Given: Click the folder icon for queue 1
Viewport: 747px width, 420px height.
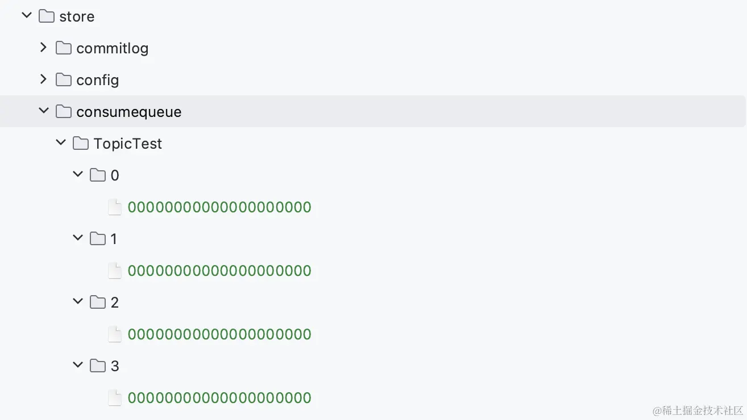Looking at the screenshot, I should 98,239.
